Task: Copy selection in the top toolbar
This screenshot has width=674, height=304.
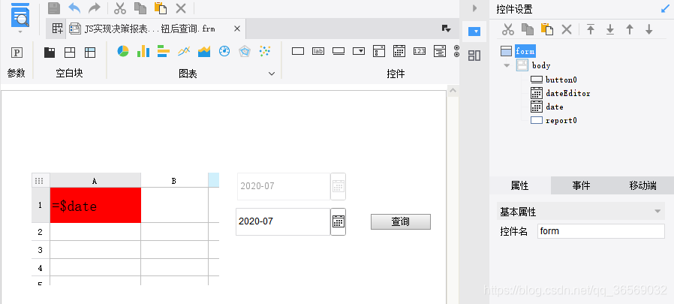Action: click(x=140, y=8)
